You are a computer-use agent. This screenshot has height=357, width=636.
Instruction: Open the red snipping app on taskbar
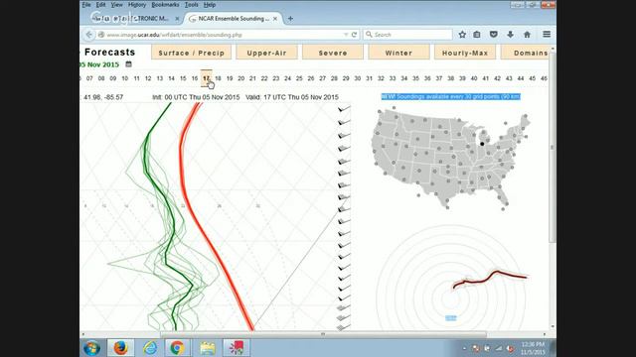tap(237, 348)
